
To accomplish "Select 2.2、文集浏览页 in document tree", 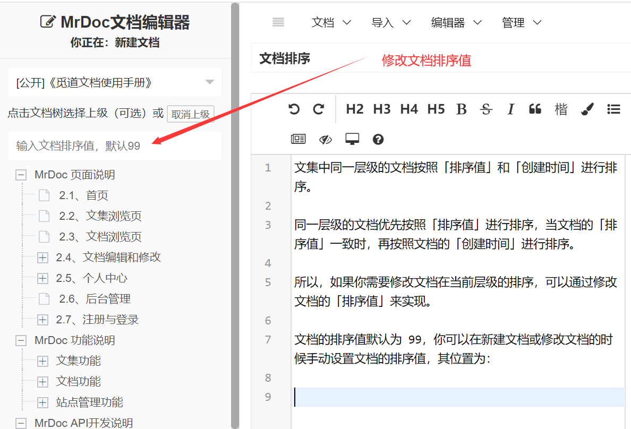I will pyautogui.click(x=100, y=216).
